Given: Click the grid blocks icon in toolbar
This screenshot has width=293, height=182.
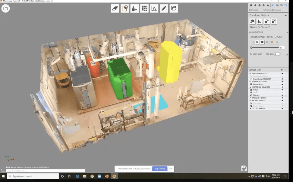Looking at the screenshot, I should pos(144,9).
